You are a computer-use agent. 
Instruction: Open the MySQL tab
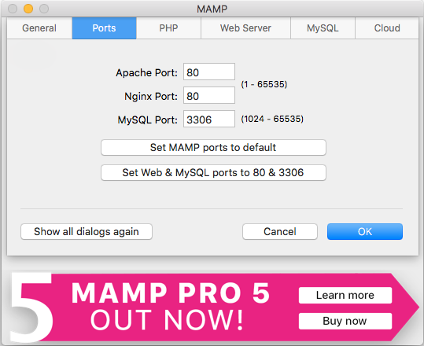coord(323,28)
